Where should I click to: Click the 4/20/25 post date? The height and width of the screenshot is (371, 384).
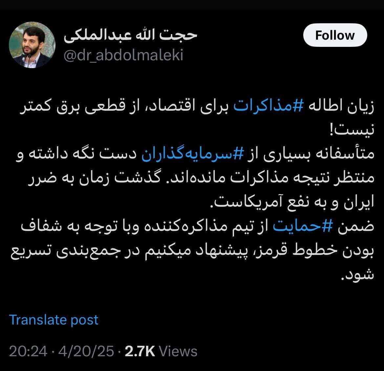pyautogui.click(x=86, y=351)
